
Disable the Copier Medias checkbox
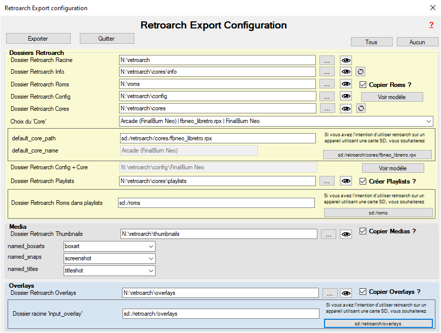[363, 231]
